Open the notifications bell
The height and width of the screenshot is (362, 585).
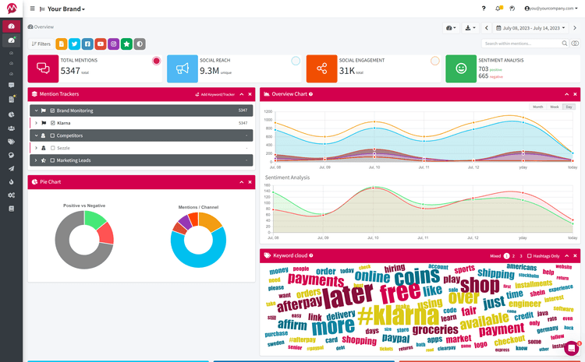[x=498, y=9]
